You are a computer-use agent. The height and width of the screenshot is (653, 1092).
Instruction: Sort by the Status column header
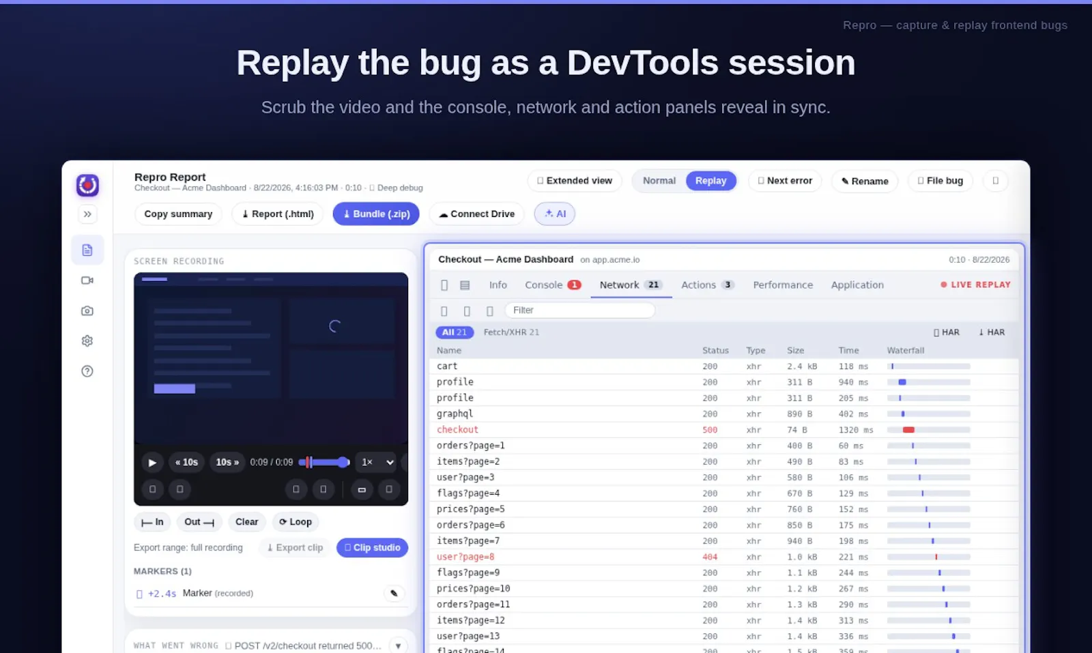click(x=715, y=351)
